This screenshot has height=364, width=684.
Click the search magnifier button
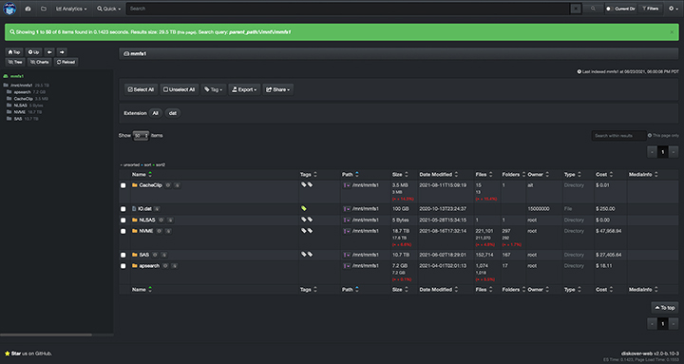[x=593, y=9]
